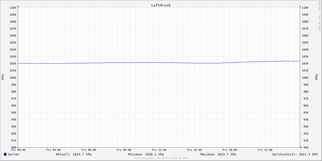Select the Garten legend label
The width and height of the screenshot is (322, 161).
(x=13, y=154)
